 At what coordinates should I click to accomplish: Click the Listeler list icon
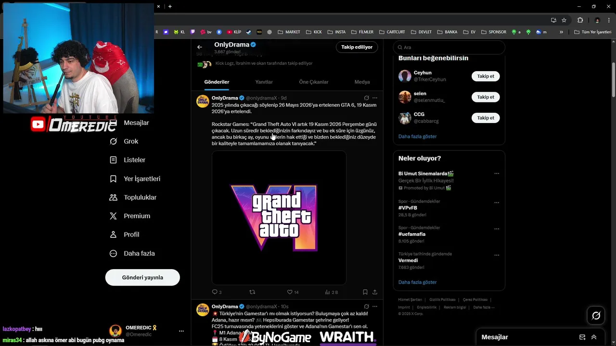(x=113, y=160)
